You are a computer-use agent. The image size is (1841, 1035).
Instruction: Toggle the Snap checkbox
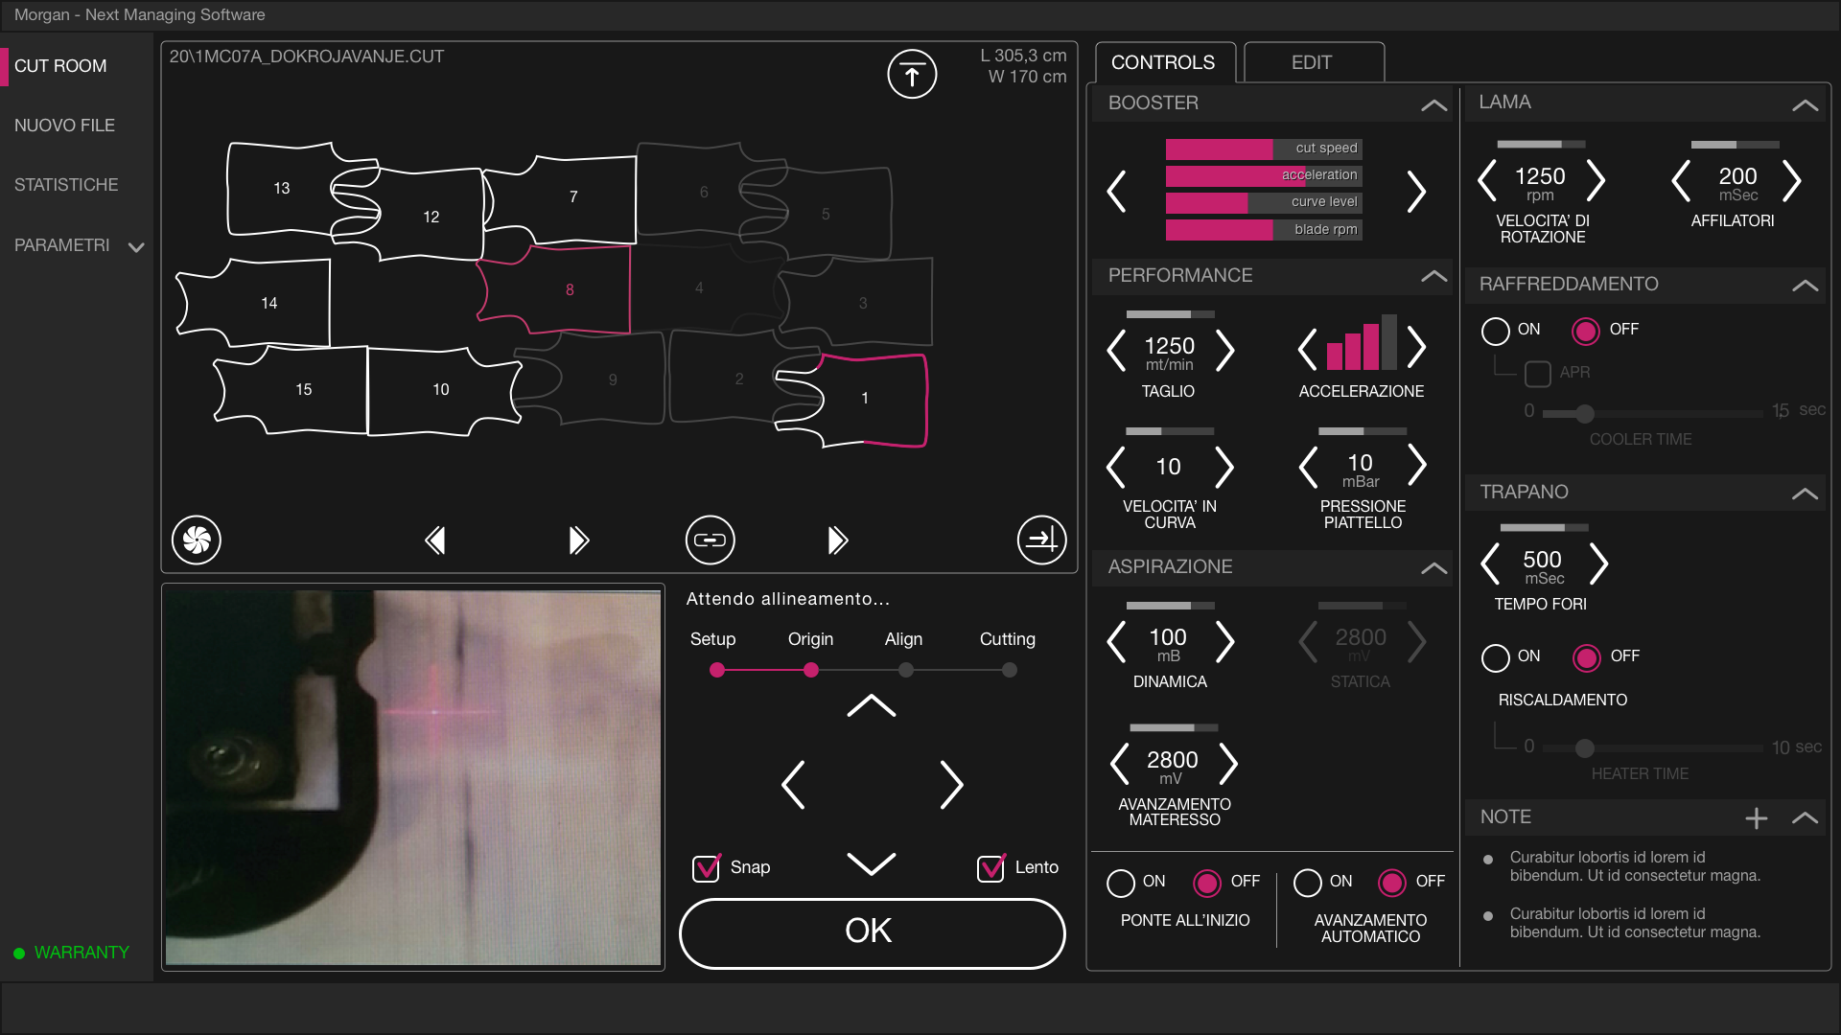point(707,867)
